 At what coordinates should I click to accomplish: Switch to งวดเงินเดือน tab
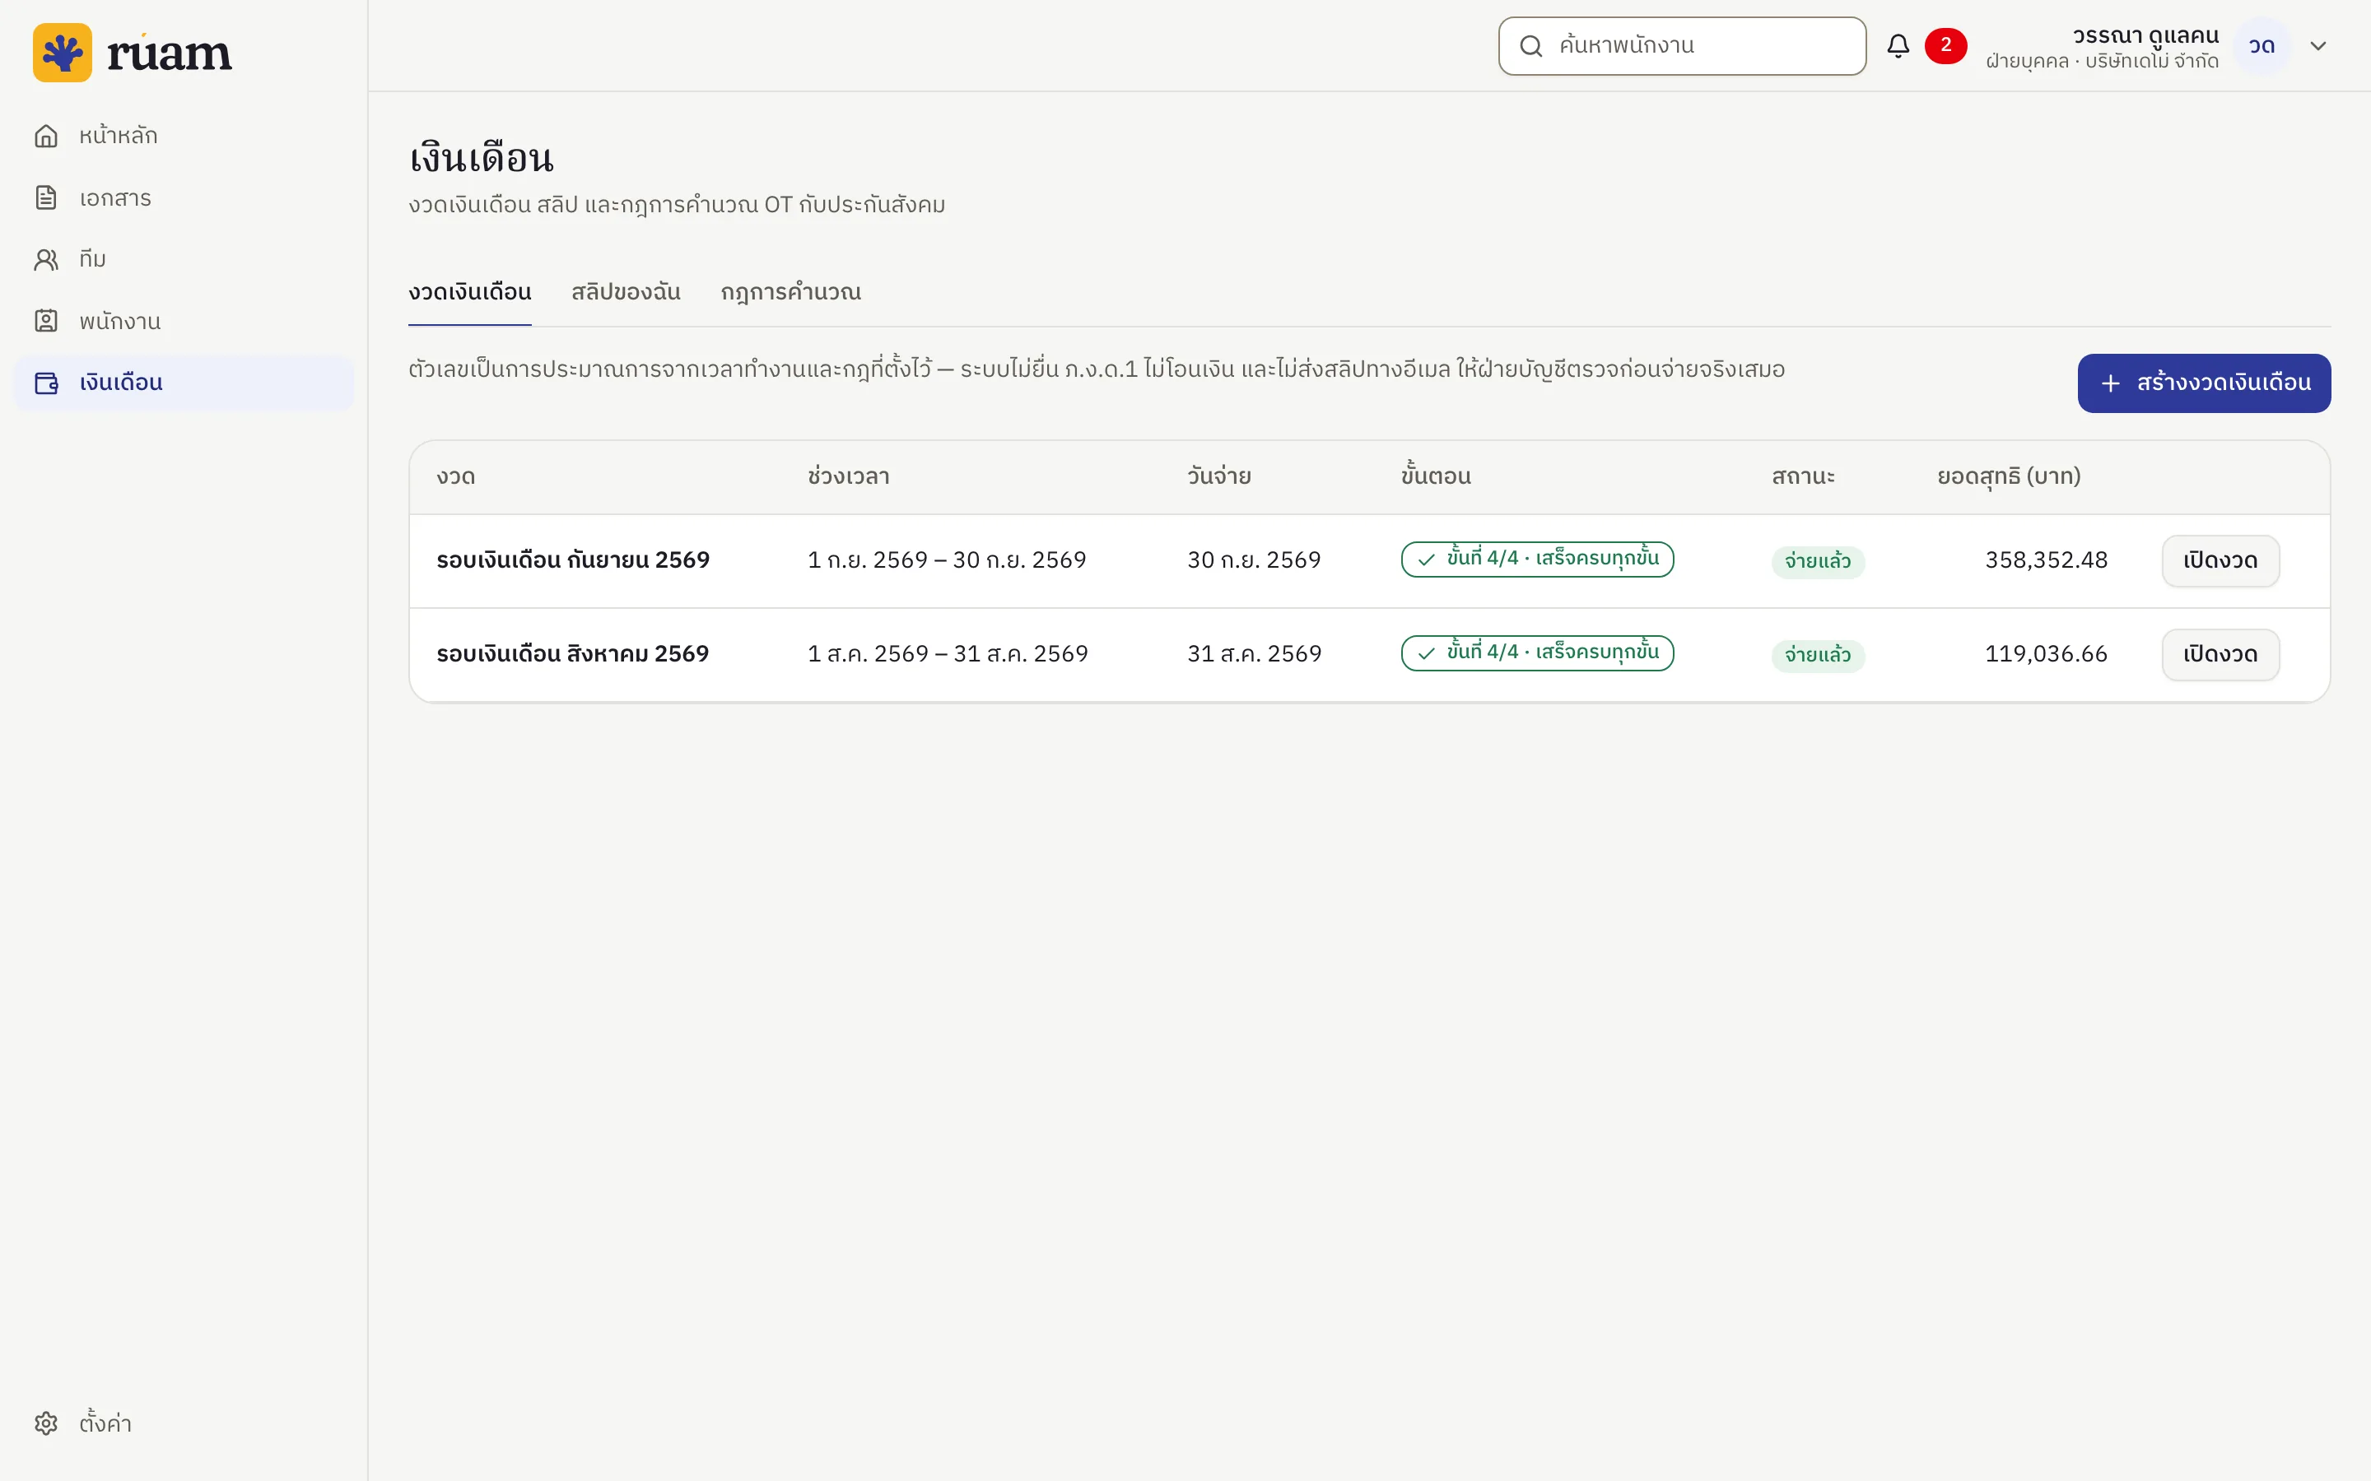470,293
